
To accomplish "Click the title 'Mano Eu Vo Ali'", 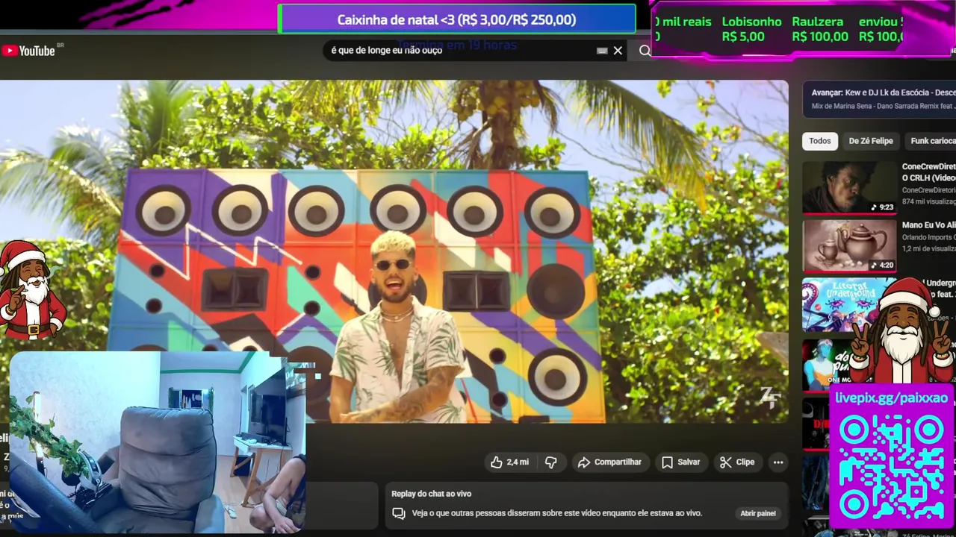I will [929, 225].
